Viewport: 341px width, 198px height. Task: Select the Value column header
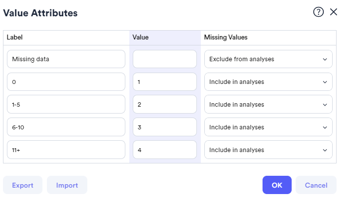(x=165, y=38)
